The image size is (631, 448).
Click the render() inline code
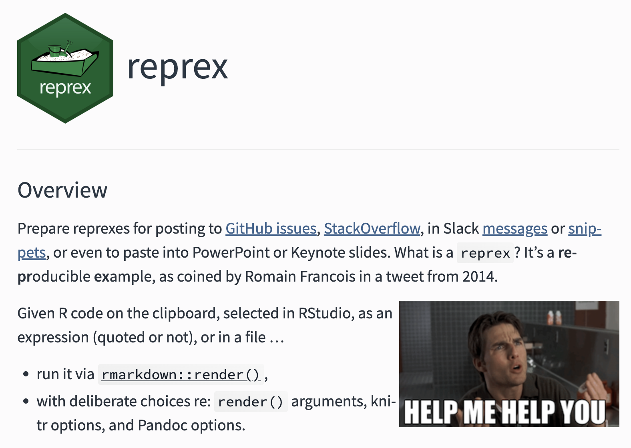251,402
